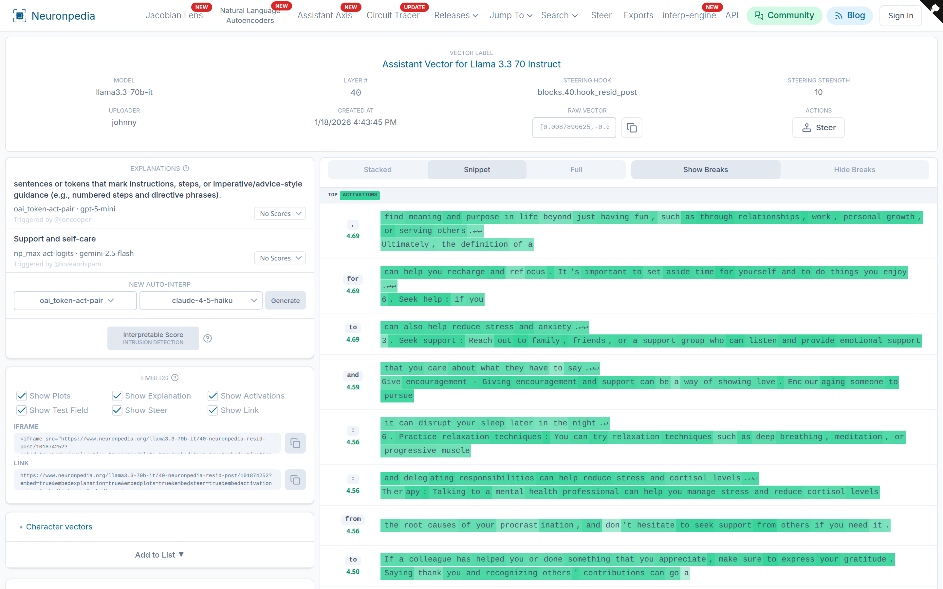
Task: Select the Snippet view tab
Action: click(x=477, y=170)
